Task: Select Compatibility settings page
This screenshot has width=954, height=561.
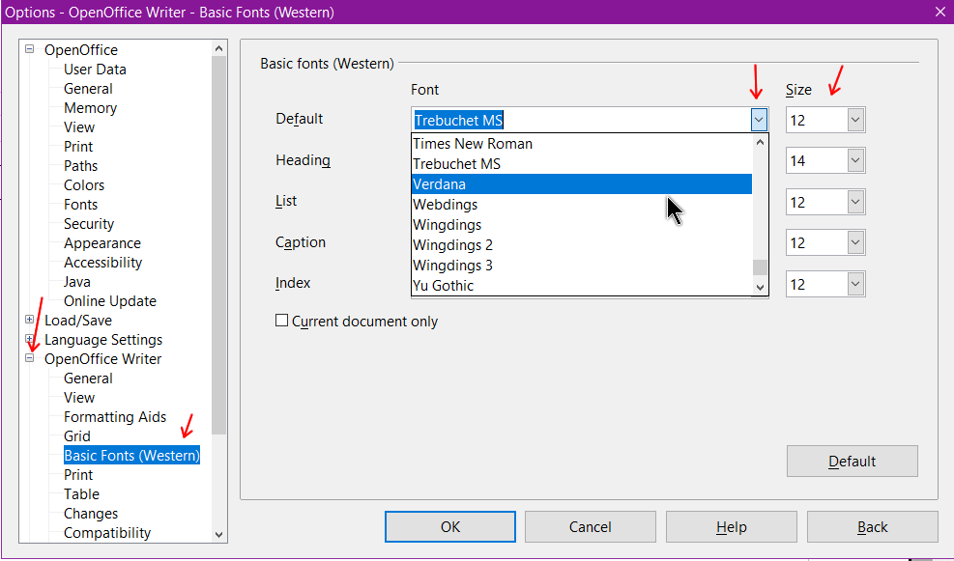Action: point(107,533)
